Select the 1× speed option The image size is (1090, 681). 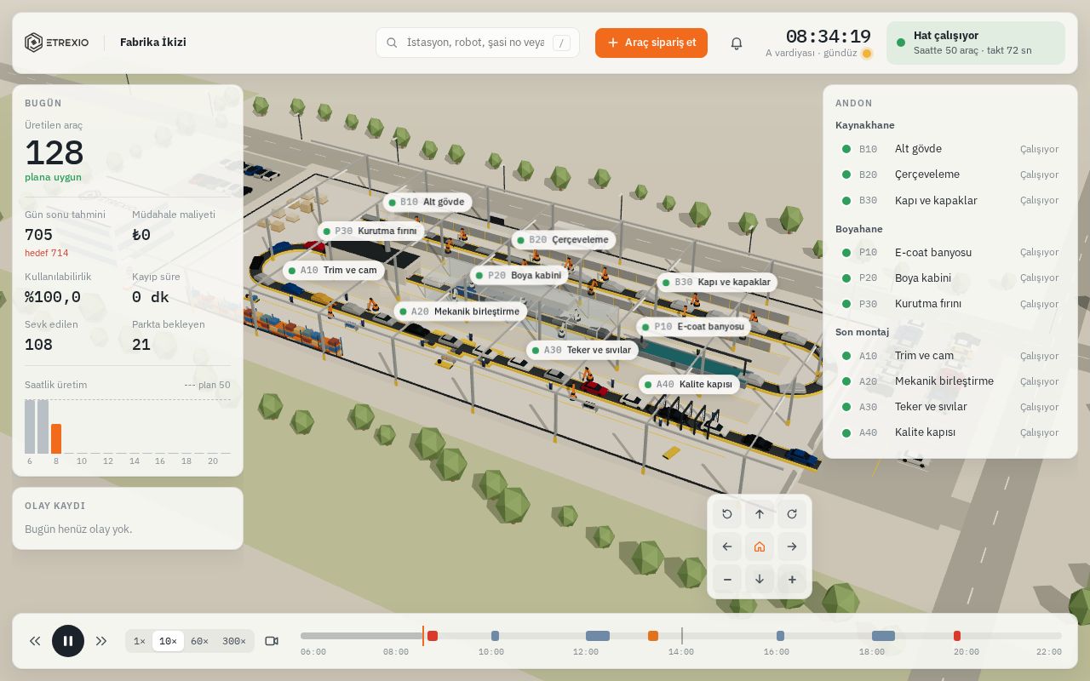pos(140,641)
